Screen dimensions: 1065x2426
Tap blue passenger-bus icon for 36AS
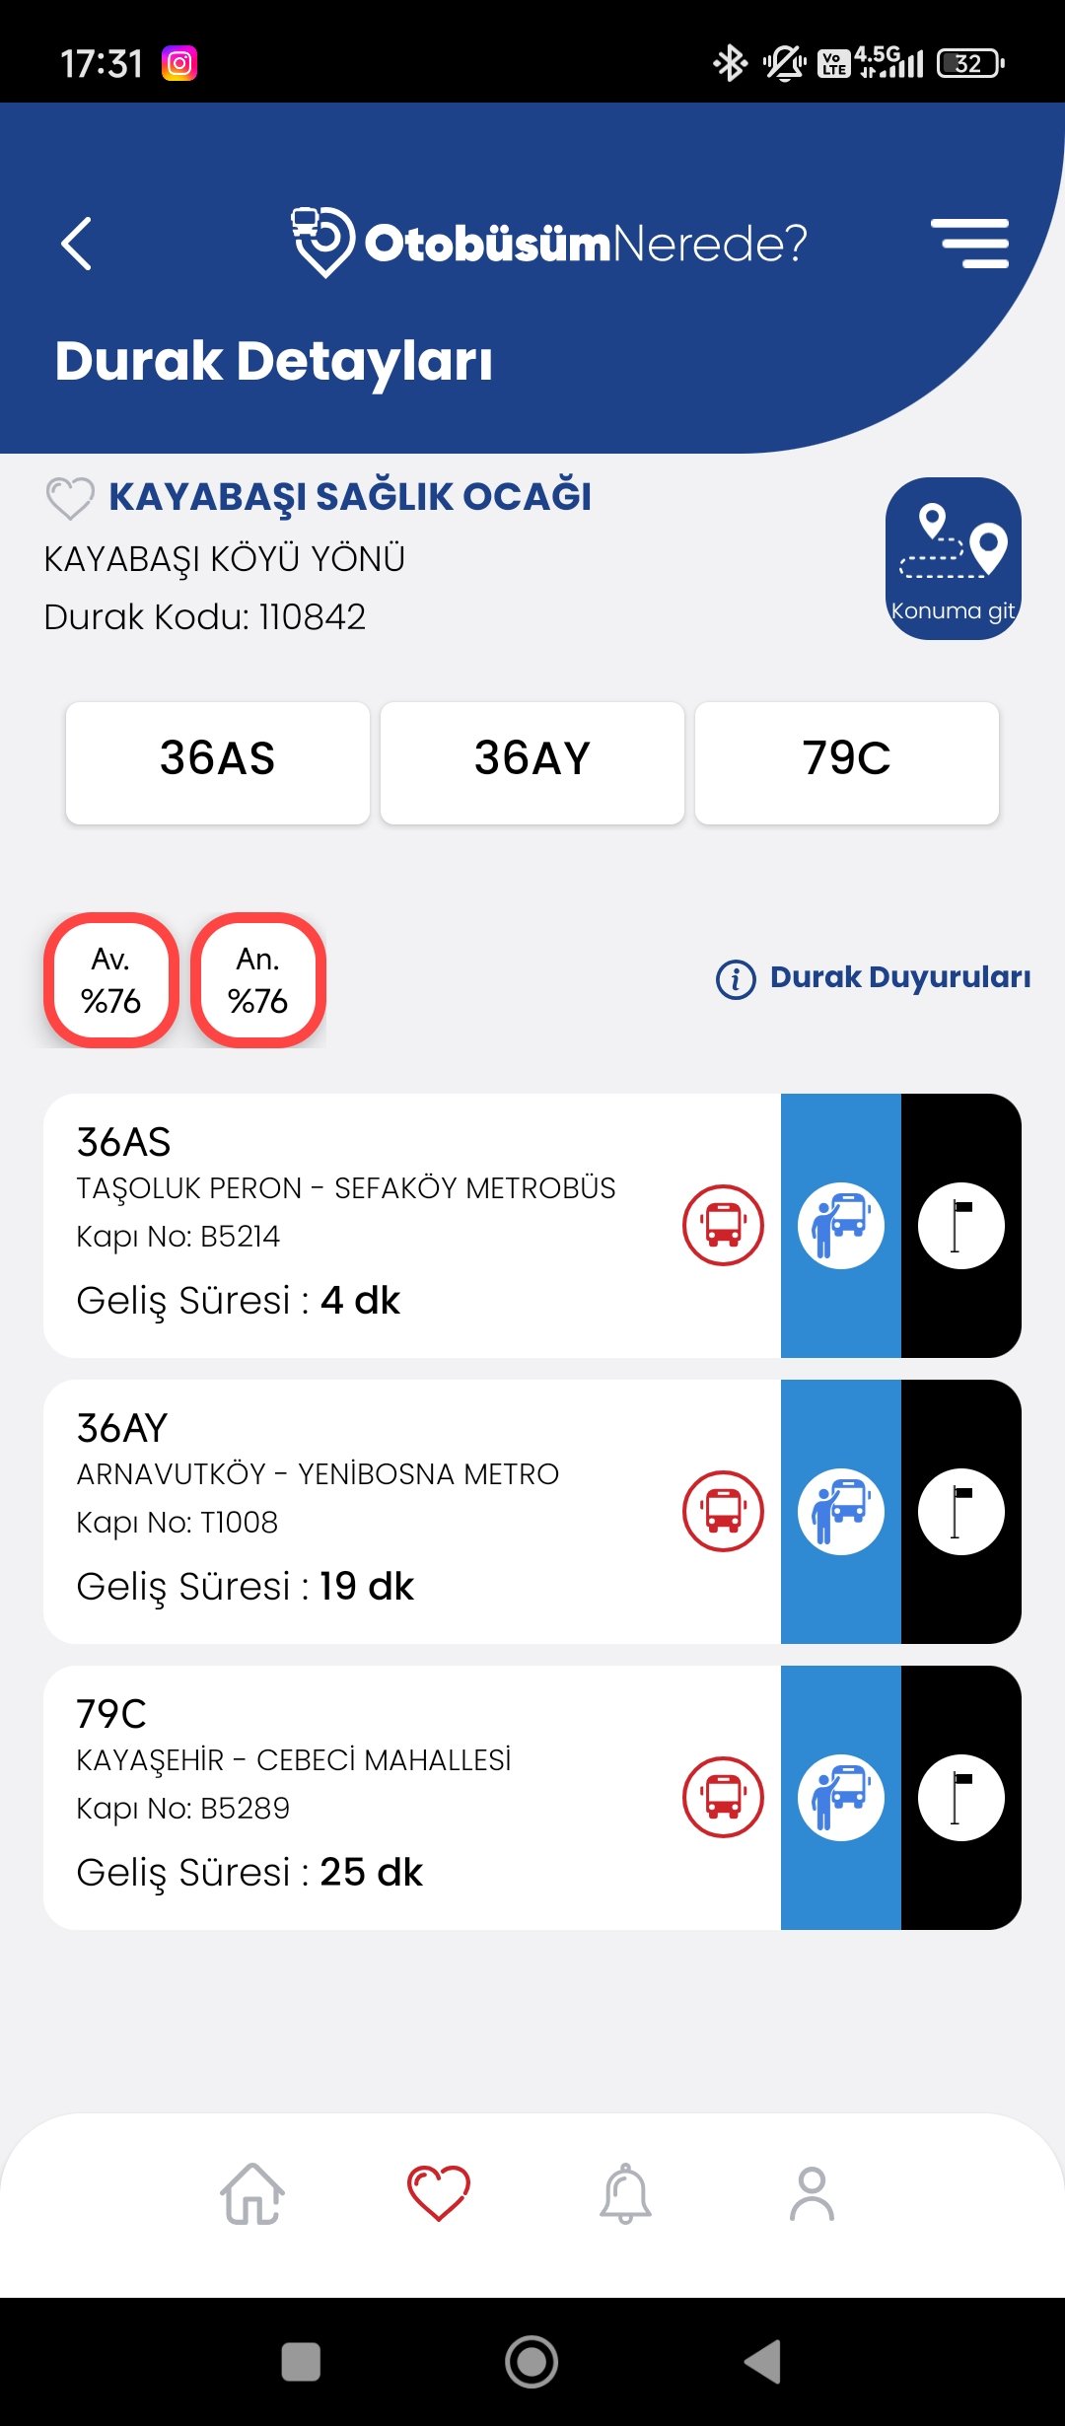tap(841, 1225)
